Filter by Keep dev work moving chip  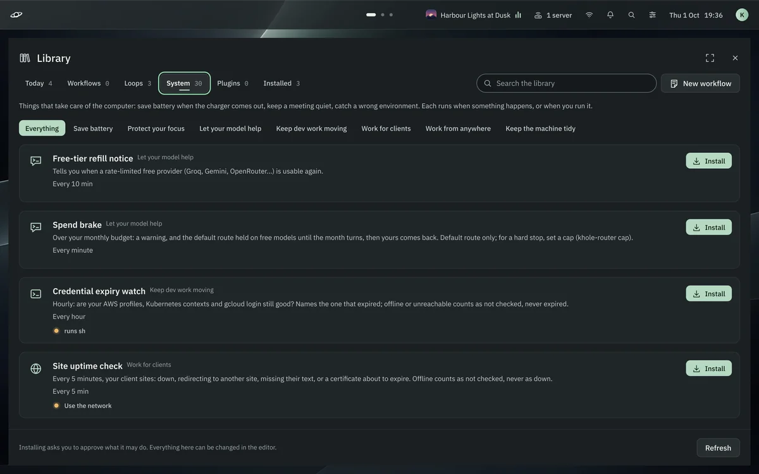click(311, 128)
